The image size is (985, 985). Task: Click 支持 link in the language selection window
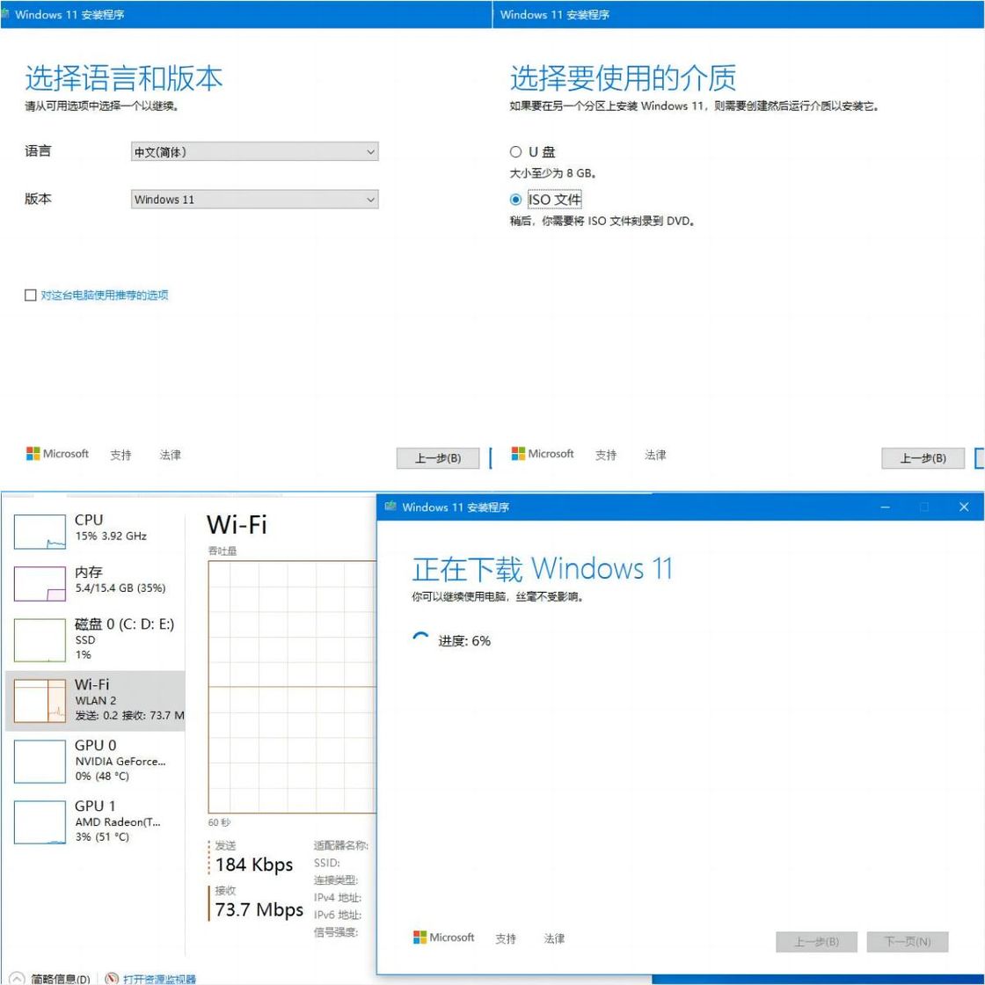[120, 454]
